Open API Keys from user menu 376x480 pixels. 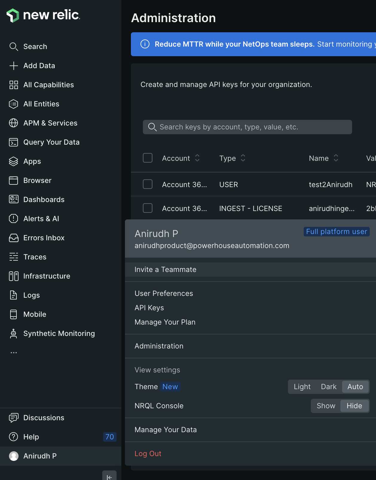(149, 308)
